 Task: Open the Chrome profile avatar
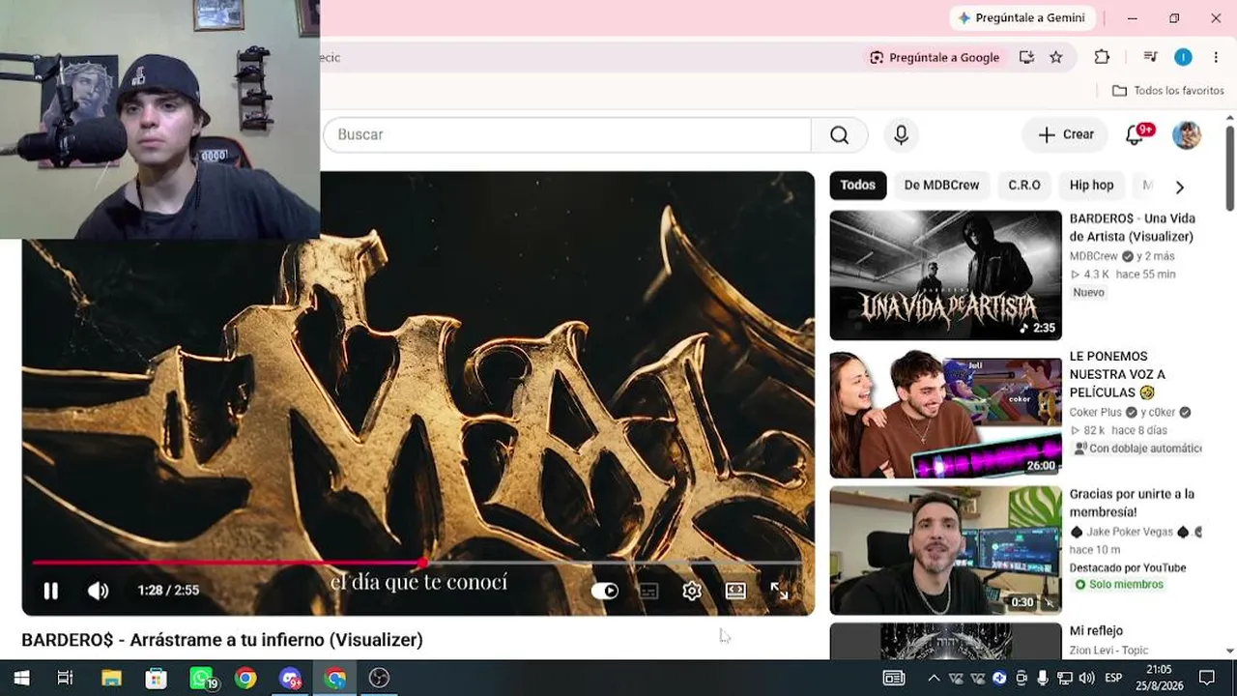coord(1183,57)
